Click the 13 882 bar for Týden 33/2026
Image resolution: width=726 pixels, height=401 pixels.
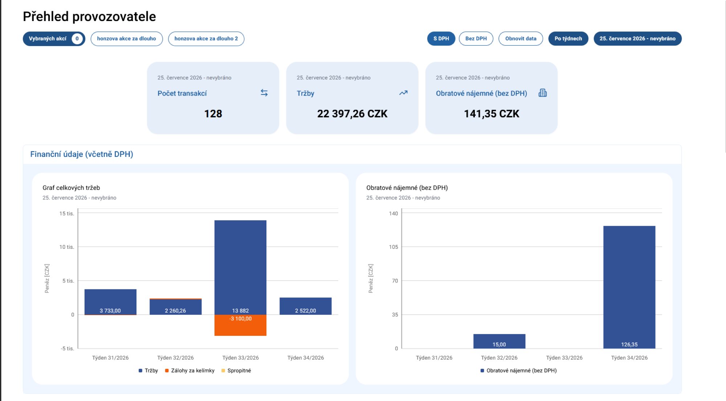pyautogui.click(x=240, y=267)
